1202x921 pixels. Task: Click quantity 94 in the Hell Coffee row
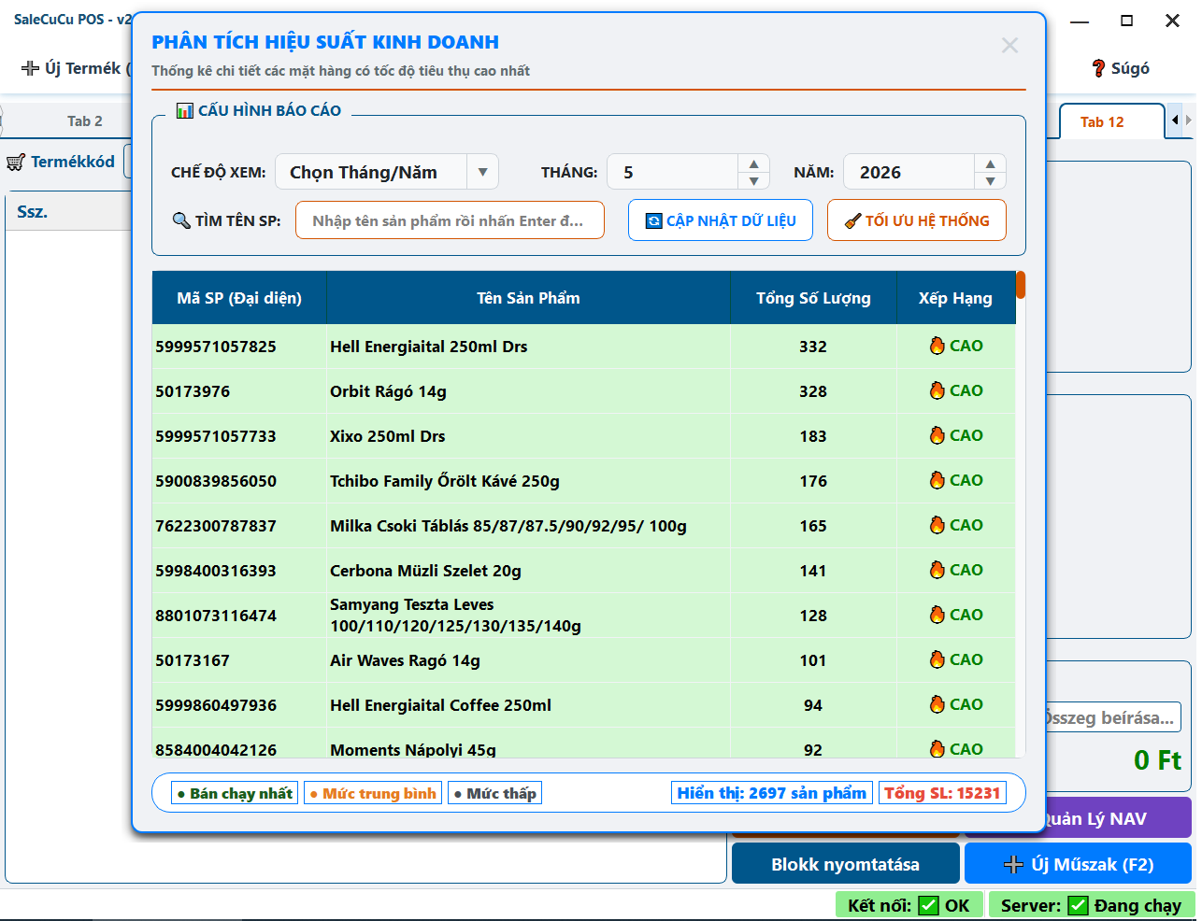coord(813,705)
